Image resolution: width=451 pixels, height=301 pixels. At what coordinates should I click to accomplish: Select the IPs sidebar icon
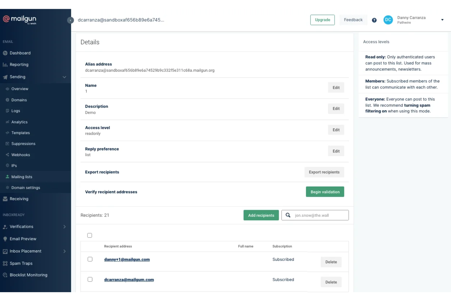7,165
